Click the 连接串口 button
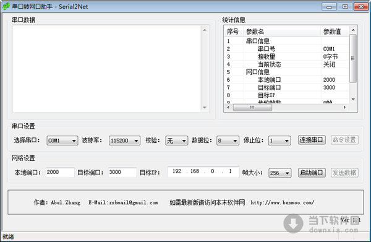Screen dimensions: 371x242 click(x=312, y=140)
